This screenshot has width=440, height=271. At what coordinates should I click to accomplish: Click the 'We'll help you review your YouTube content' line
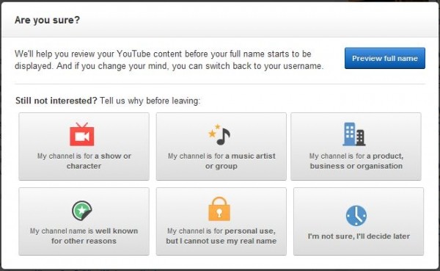coord(163,54)
